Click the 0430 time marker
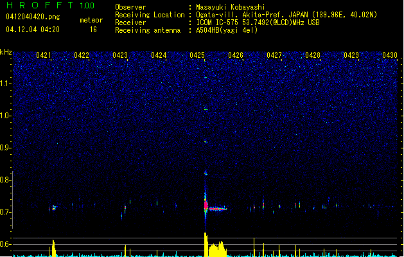The image size is (404, 257). tap(390, 55)
